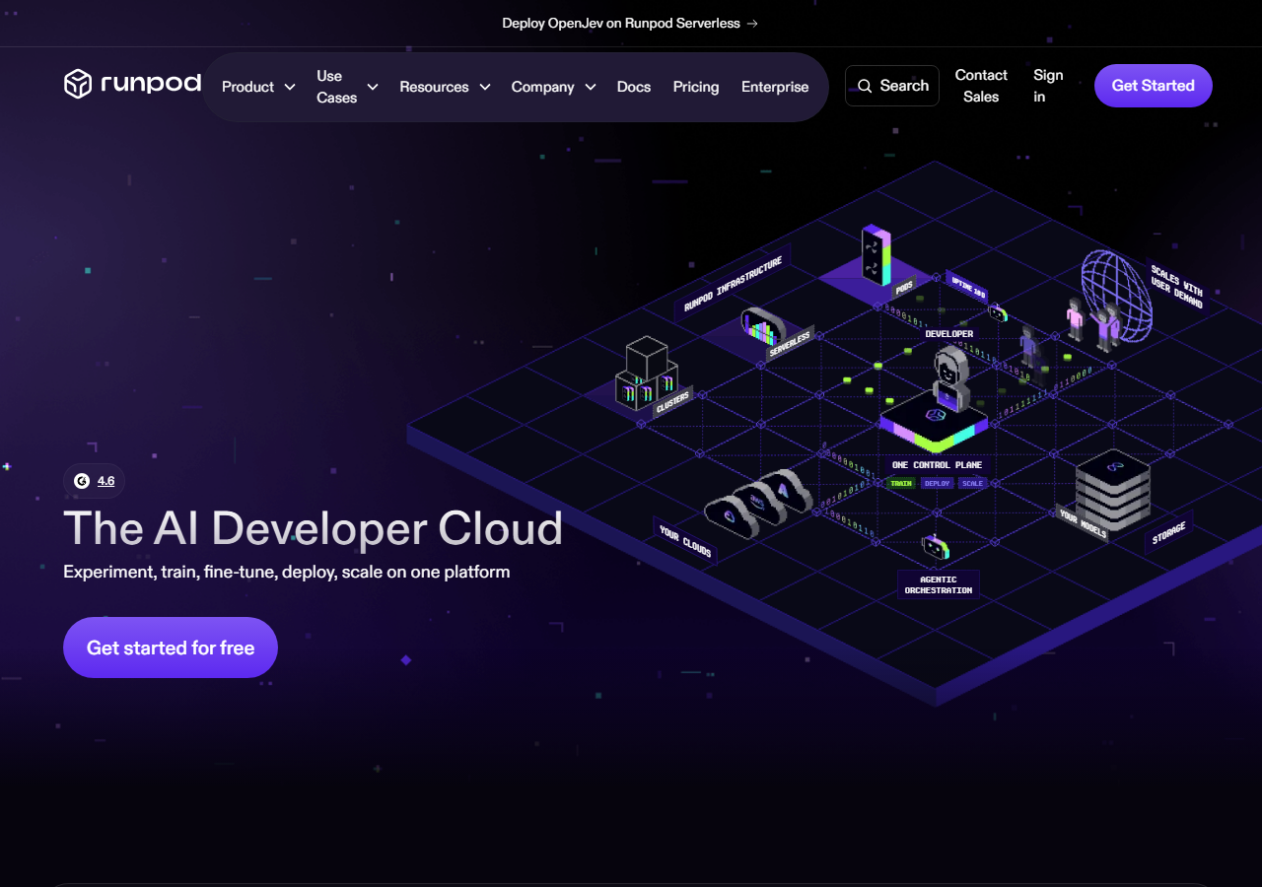Click the 'SERVERLESS' label
Viewport: 1262px width, 887px height.
[x=790, y=344]
